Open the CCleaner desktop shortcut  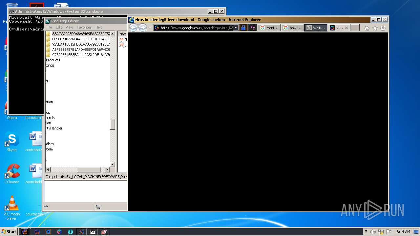[12, 174]
